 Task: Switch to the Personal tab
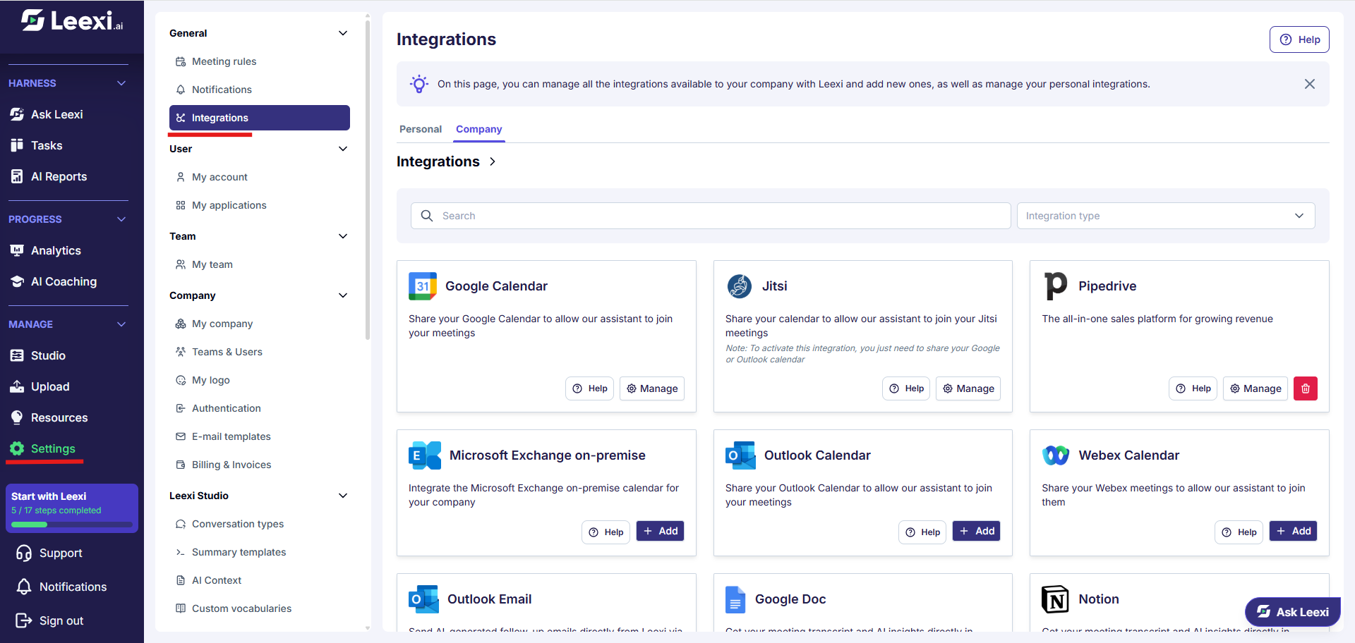tap(421, 129)
